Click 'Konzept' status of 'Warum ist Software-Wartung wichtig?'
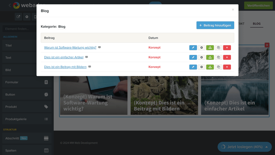275x155 pixels. point(154,48)
